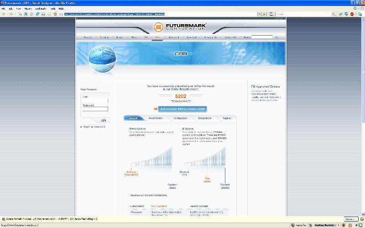Screen dimensions: 365x228
Task: Click the magnifier icon in the search box
Action: 334,14
